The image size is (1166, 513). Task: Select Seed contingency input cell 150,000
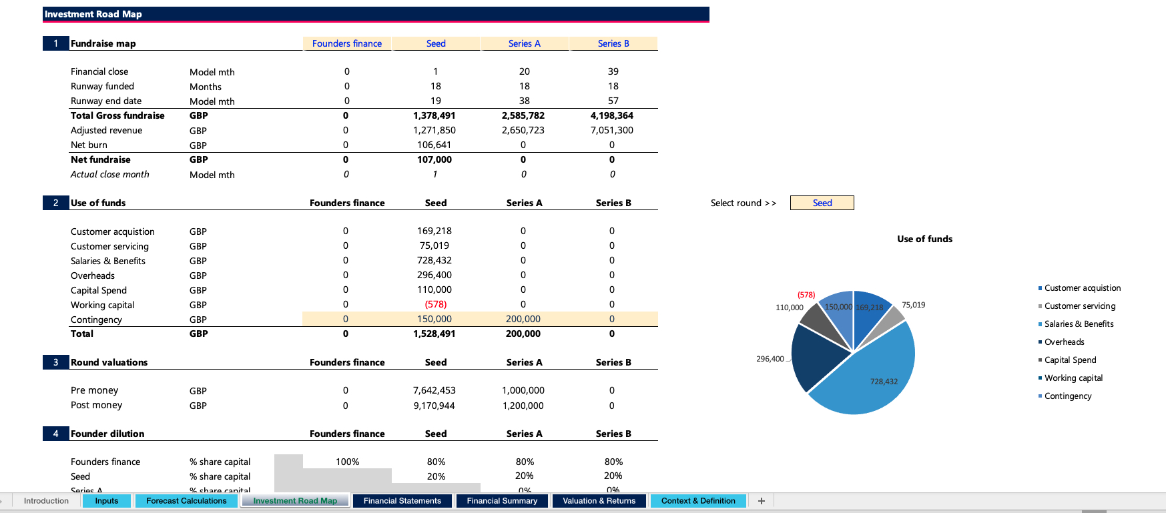coord(436,319)
